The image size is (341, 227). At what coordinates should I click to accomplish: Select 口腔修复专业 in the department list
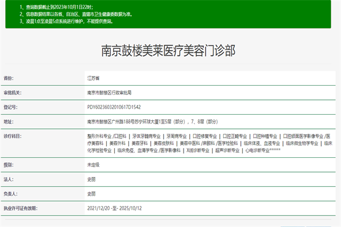(x=205, y=136)
